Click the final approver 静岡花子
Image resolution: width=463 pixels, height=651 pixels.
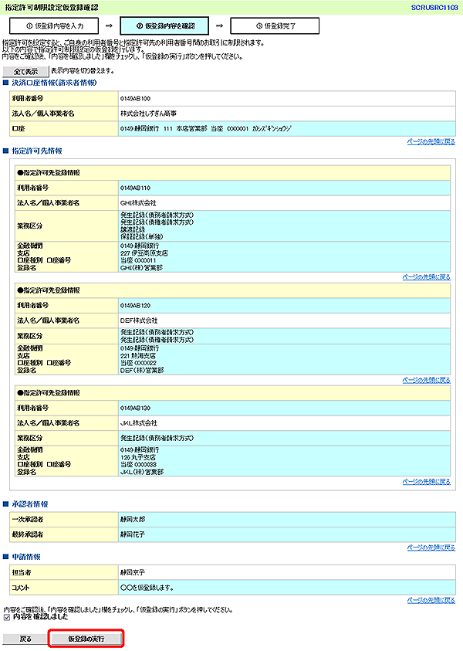(133, 534)
